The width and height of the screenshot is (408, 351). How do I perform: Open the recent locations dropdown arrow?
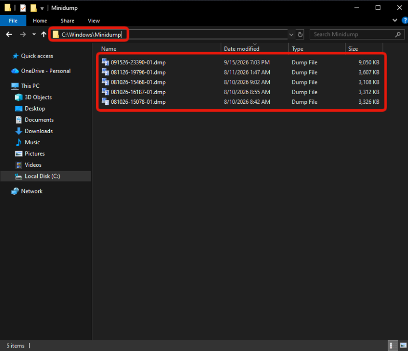click(x=34, y=34)
